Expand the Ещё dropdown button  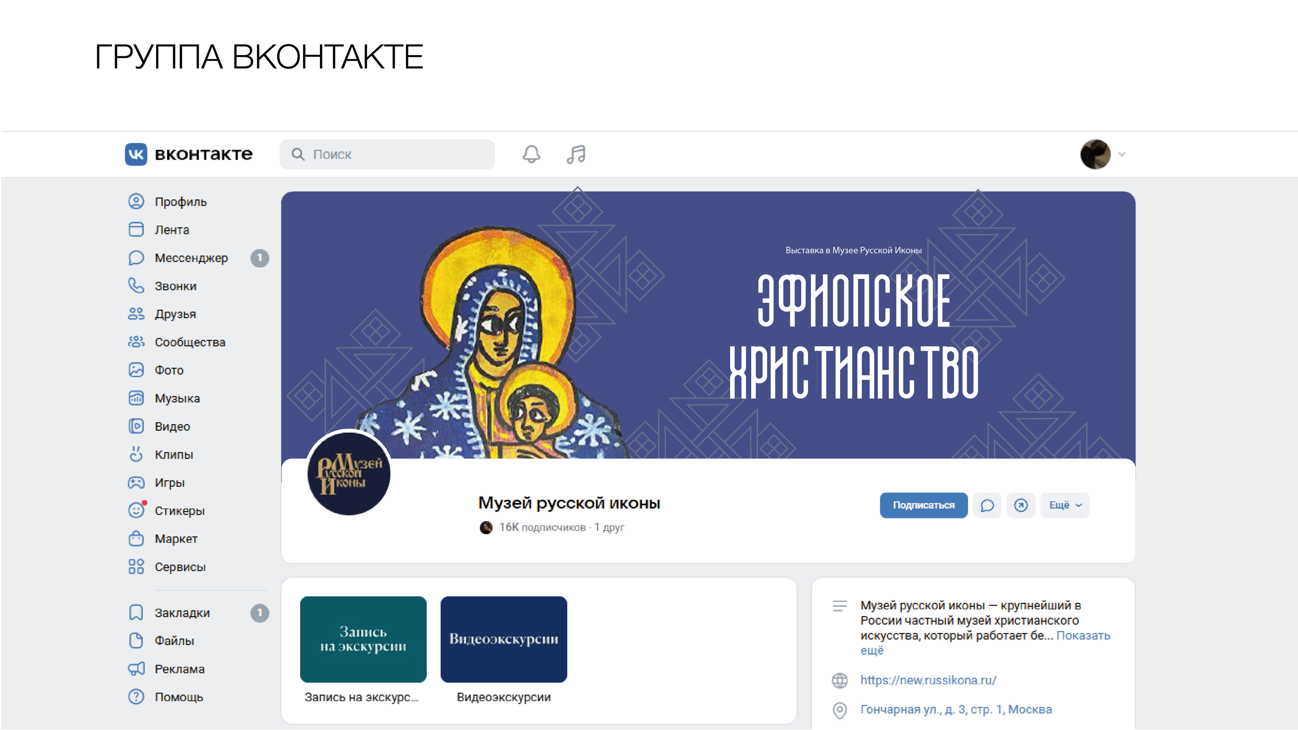1065,505
